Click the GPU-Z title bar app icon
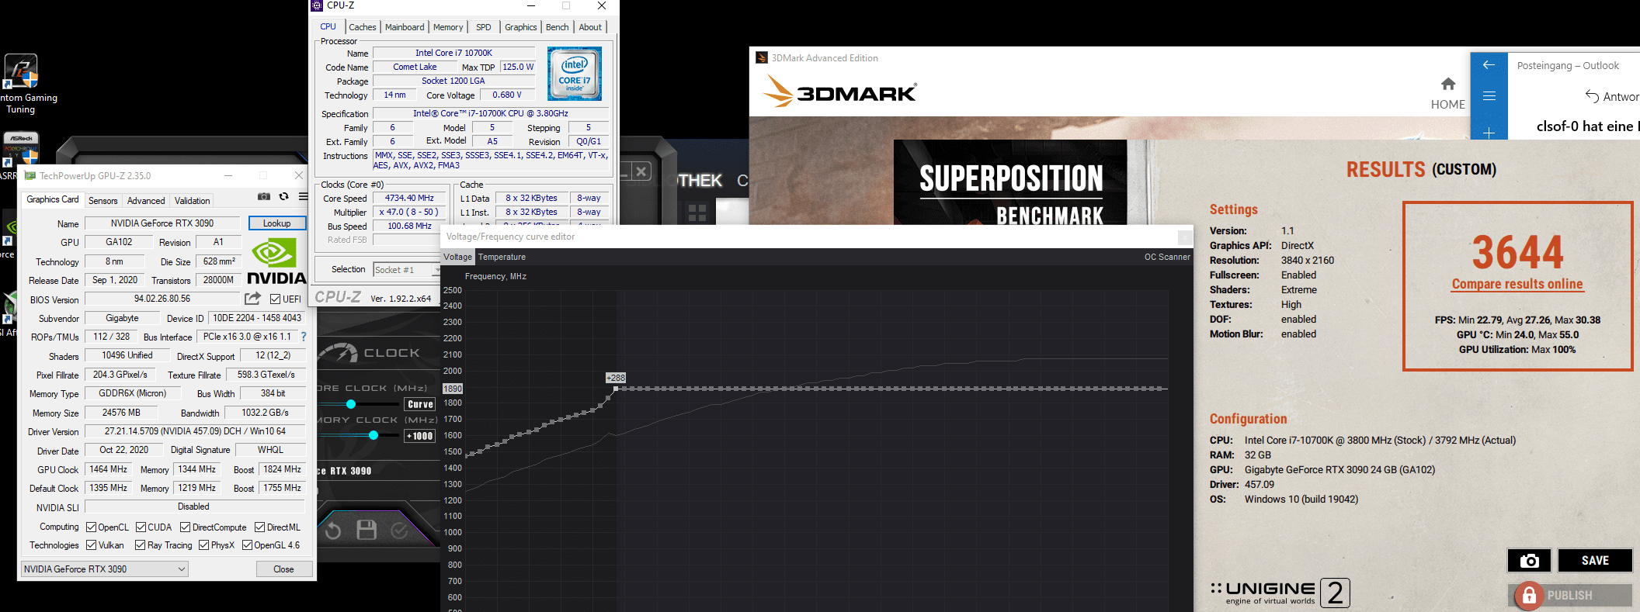1640x612 pixels. click(x=30, y=176)
